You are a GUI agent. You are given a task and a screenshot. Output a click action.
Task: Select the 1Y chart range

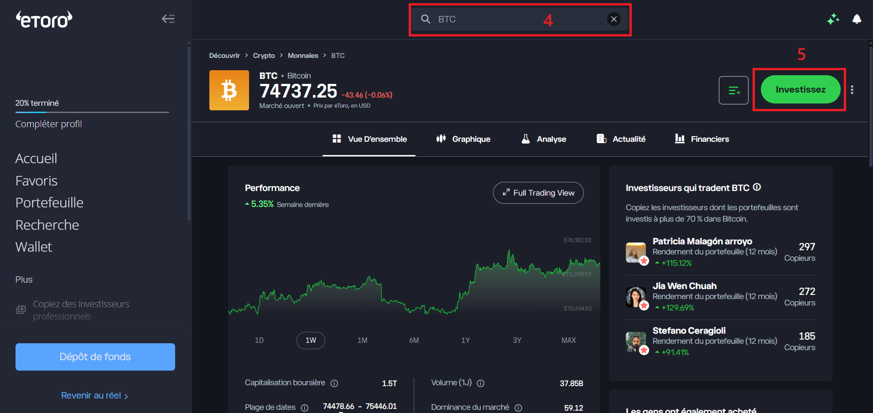click(x=465, y=341)
